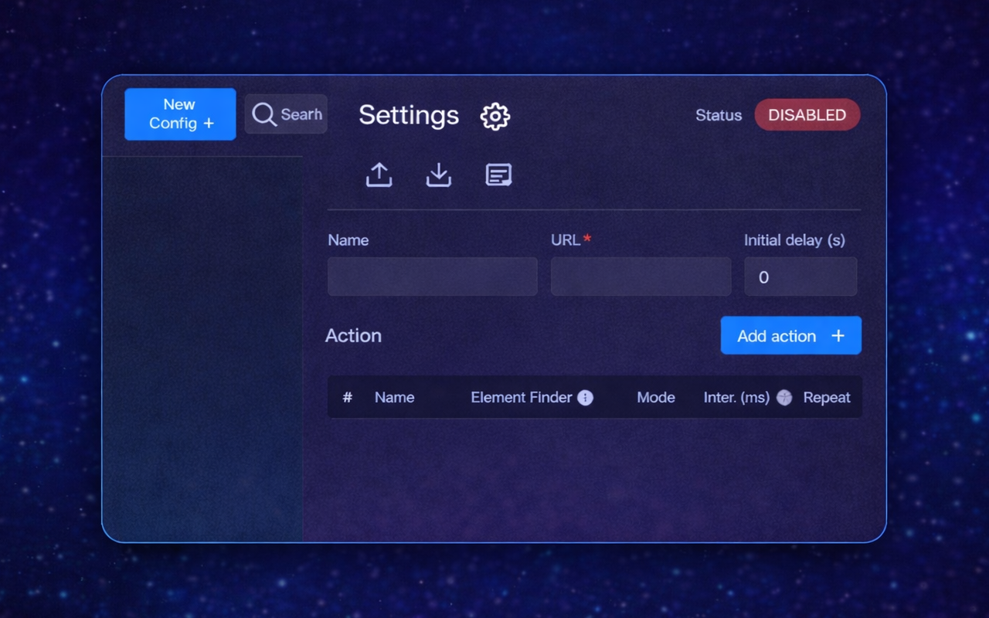989x618 pixels.
Task: Create a New Config
Action: coord(180,114)
